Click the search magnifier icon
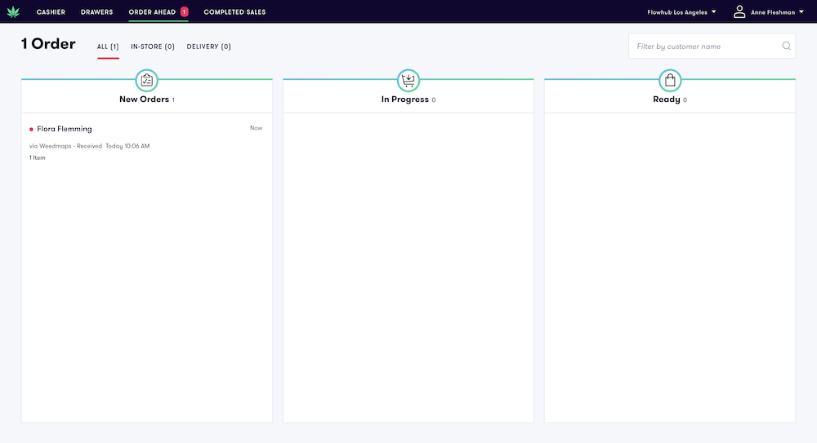This screenshot has width=817, height=443. [786, 47]
